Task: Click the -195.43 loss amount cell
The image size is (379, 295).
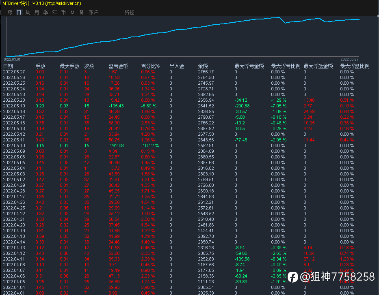Action: click(116, 106)
